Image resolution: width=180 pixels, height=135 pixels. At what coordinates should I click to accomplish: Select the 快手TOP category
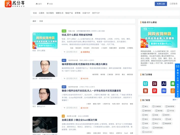pyautogui.click(x=96, y=13)
